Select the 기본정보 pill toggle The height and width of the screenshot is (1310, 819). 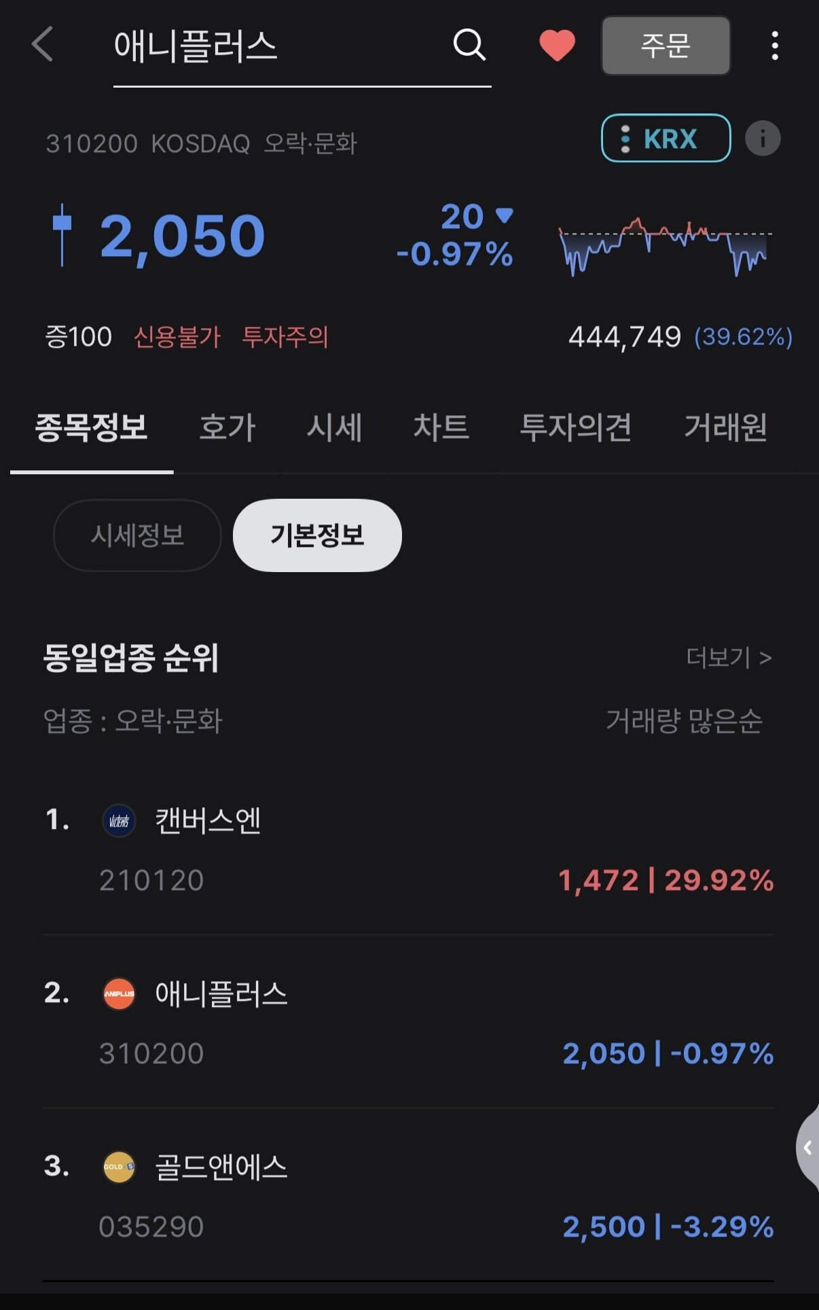(317, 535)
